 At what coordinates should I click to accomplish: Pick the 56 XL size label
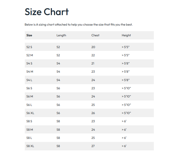coord(30,113)
